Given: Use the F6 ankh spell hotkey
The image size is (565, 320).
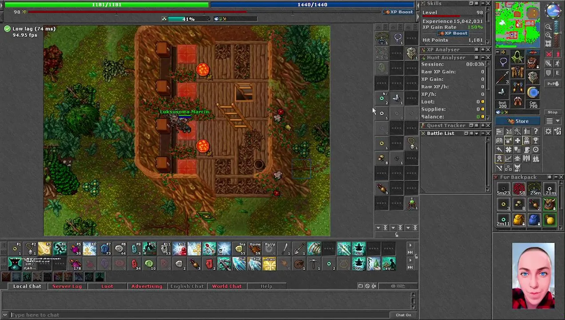Looking at the screenshot, I should point(89,249).
